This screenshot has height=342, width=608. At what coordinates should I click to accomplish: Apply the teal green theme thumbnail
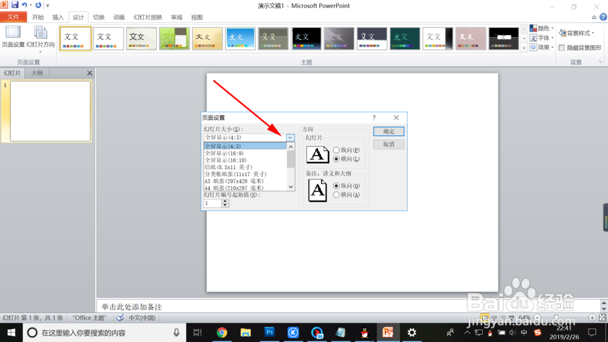coord(405,38)
